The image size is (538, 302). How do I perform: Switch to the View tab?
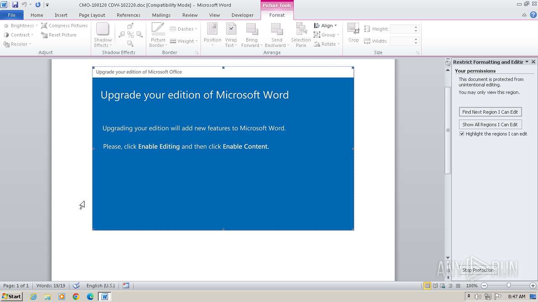point(214,15)
